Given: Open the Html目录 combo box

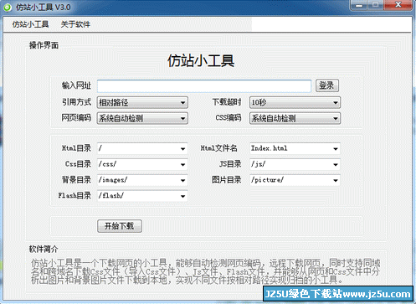Looking at the screenshot, I should 142,148.
